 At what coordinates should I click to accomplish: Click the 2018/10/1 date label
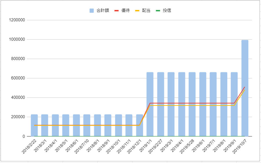[x=113, y=146]
